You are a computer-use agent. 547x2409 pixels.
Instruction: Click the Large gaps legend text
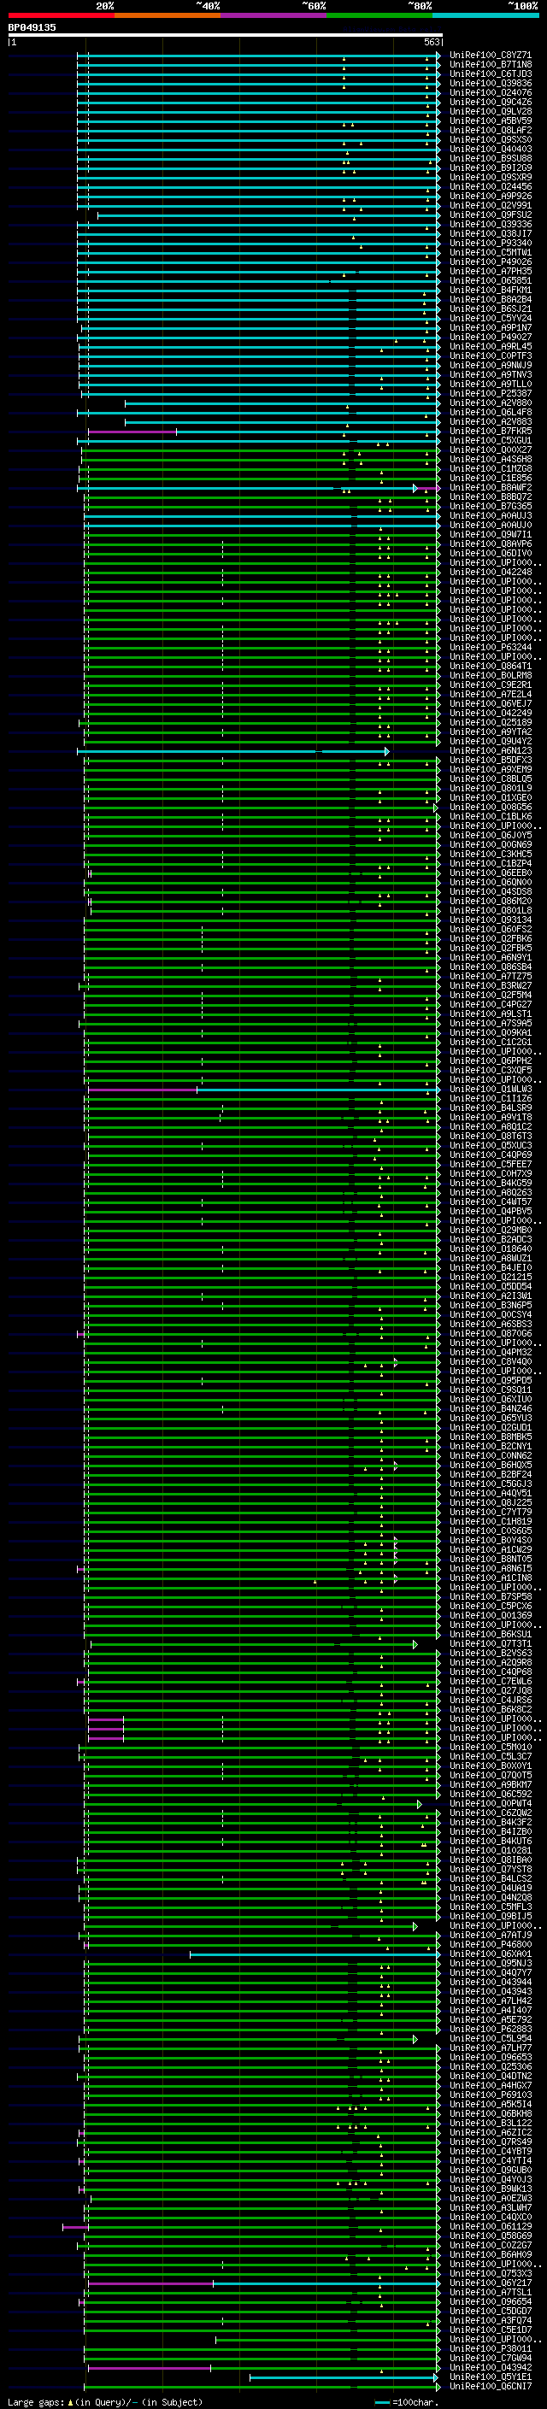pos(105,2401)
